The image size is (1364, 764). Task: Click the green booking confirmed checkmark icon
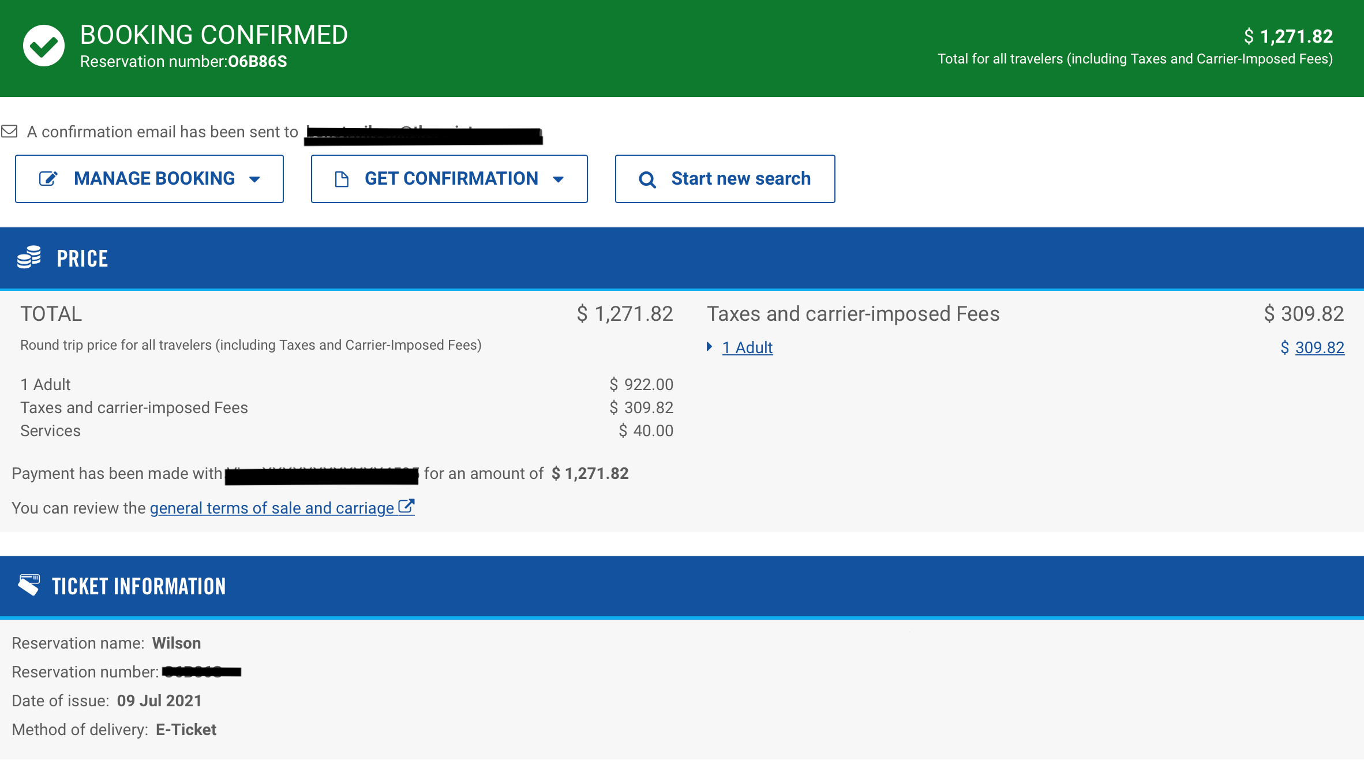44,46
